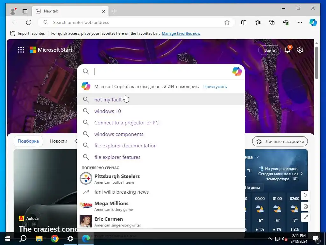
Task: Open Settings and more ellipsis menu
Action: 300,22
